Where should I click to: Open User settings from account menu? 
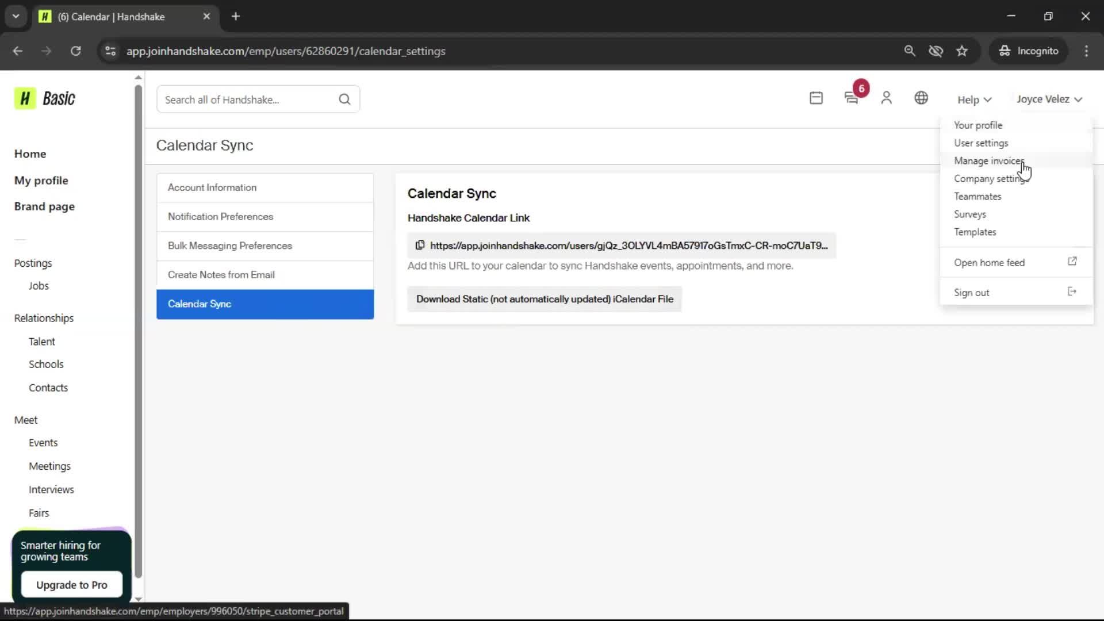coord(981,143)
